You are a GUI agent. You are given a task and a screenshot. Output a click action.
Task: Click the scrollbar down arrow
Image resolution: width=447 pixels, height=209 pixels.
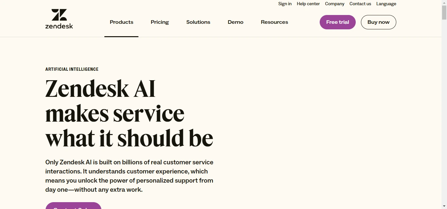(444, 207)
